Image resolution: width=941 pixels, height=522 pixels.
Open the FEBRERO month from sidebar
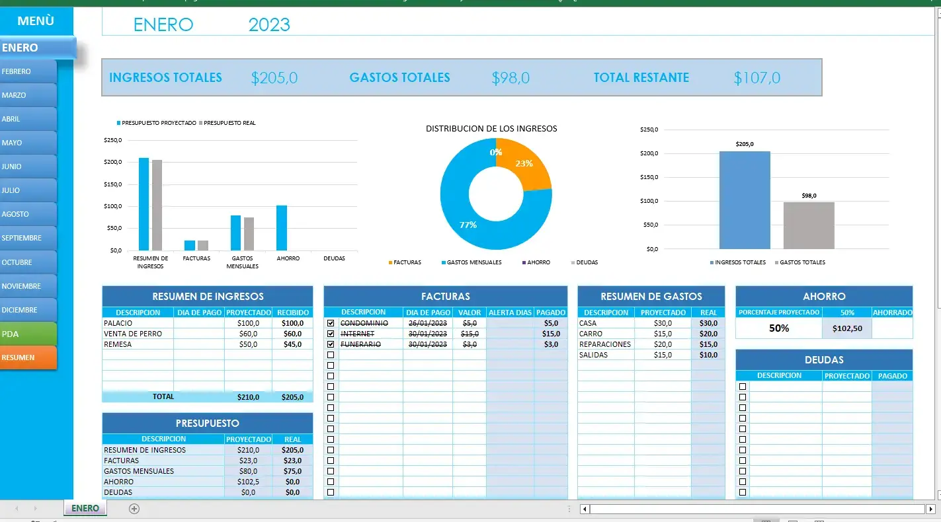click(28, 71)
